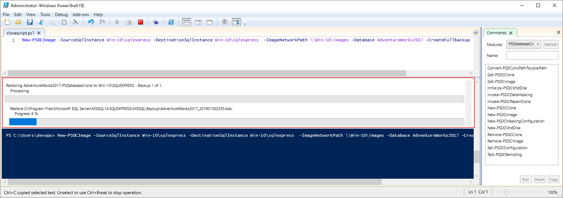Click the console pane horizontal scrollbar
The image size is (563, 198).
[194, 182]
